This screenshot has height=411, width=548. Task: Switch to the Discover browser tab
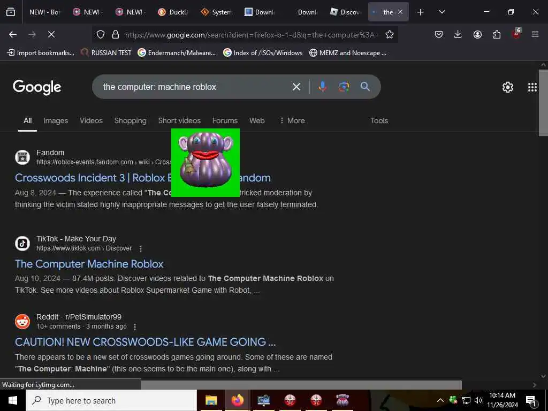[x=345, y=12]
